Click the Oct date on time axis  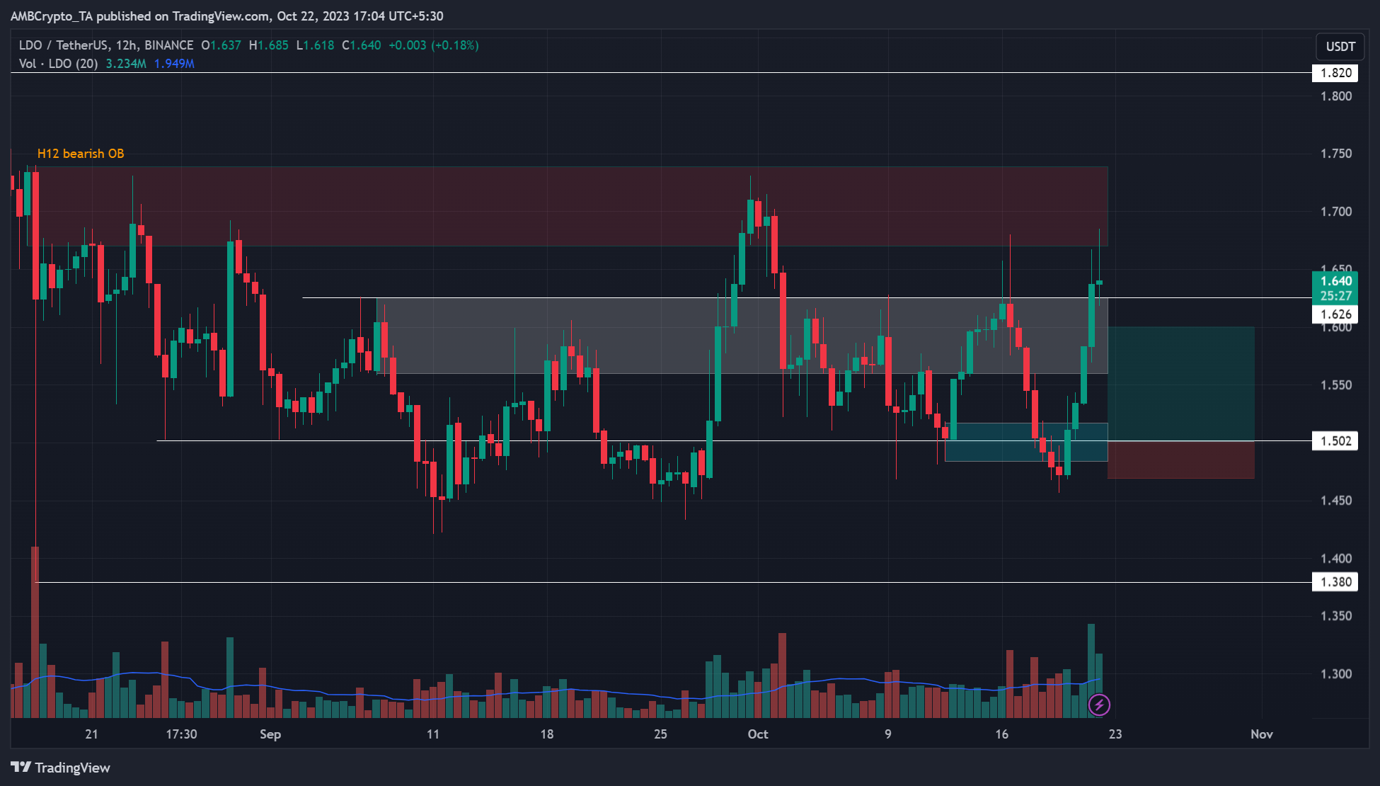click(758, 734)
